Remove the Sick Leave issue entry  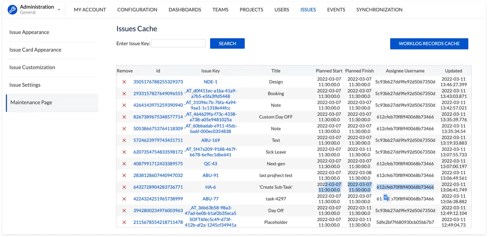124,152
